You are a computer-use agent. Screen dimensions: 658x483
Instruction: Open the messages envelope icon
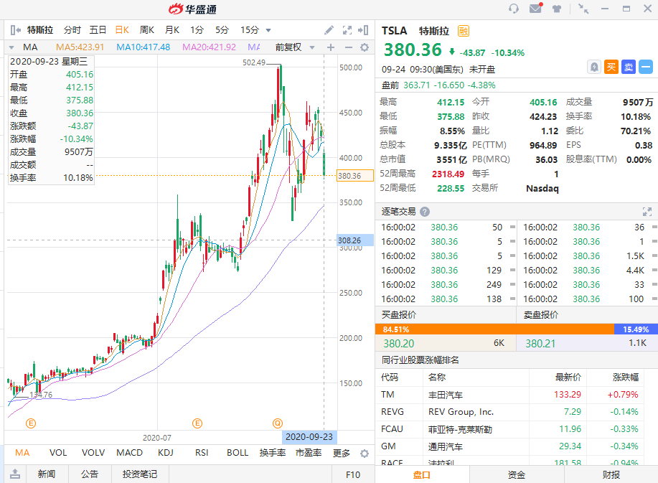pyautogui.click(x=536, y=8)
